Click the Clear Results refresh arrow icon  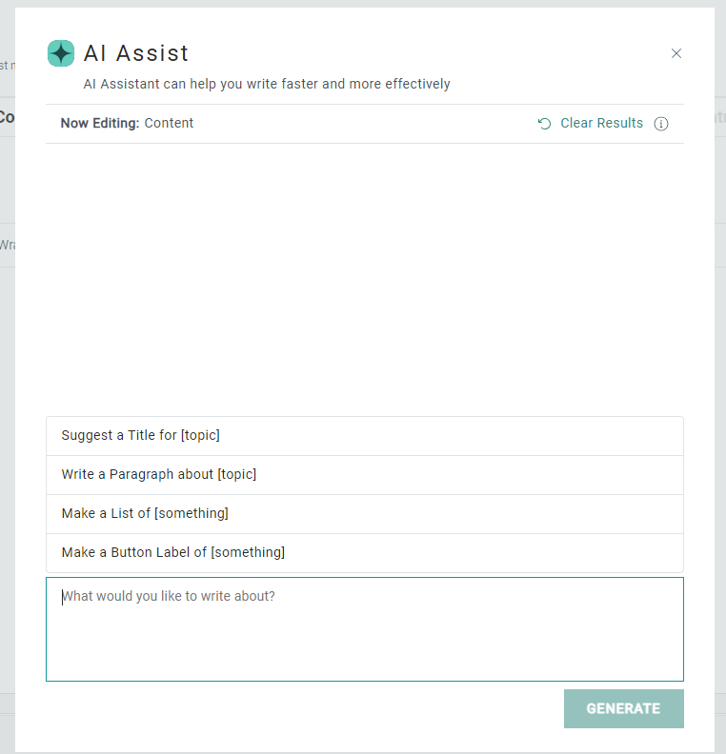[545, 124]
